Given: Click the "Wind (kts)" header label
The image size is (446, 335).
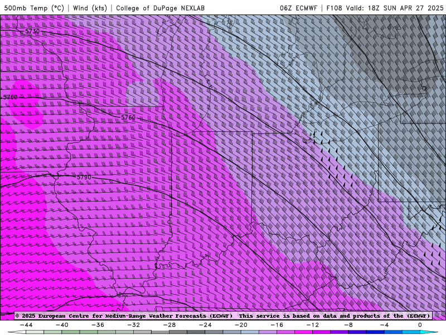Looking at the screenshot, I should [x=90, y=8].
